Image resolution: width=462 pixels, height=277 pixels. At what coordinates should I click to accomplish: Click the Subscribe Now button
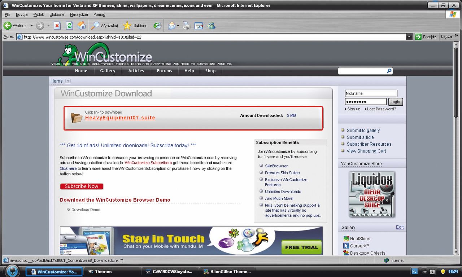(82, 186)
